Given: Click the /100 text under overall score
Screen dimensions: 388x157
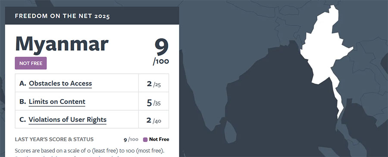Looking at the screenshot, I should (x=161, y=61).
